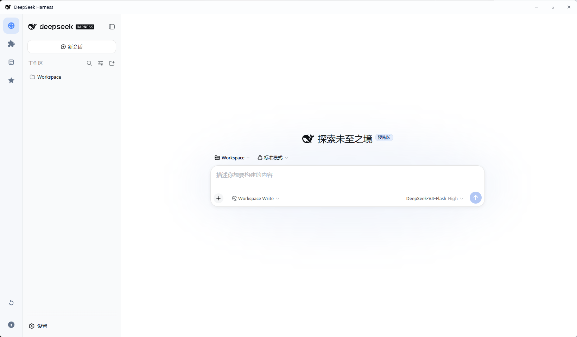Click the 工作区 section label
The width and height of the screenshot is (577, 337).
36,63
